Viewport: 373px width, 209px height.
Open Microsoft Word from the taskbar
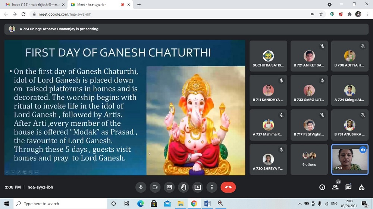[207, 203]
